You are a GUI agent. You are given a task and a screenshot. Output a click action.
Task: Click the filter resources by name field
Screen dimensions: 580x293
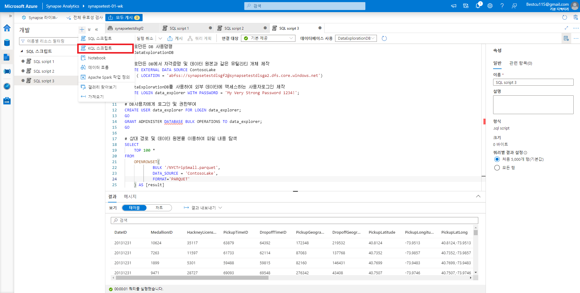[48, 41]
